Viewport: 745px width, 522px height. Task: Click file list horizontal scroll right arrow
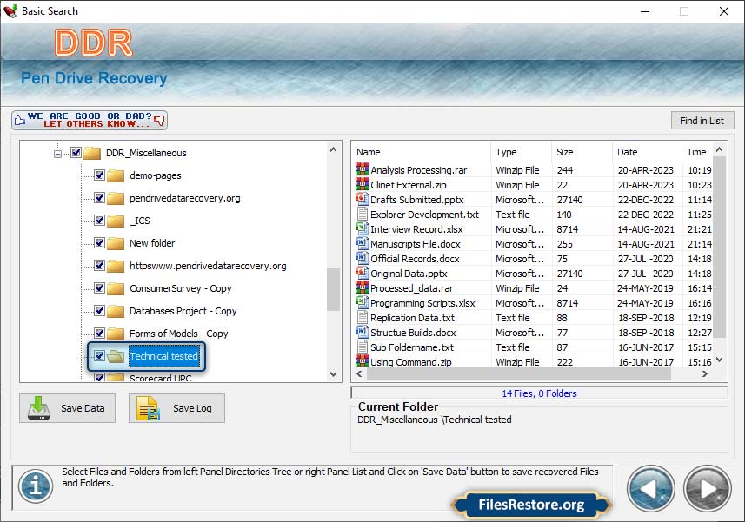point(705,374)
